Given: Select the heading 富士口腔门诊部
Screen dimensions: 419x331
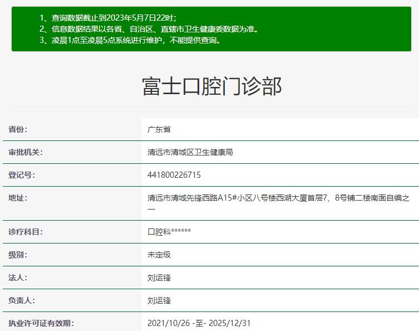Looking at the screenshot, I should pos(211,86).
